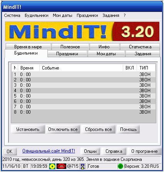Click the 11/16/10 date in status bar
164x172 pixels.
(x=12, y=166)
